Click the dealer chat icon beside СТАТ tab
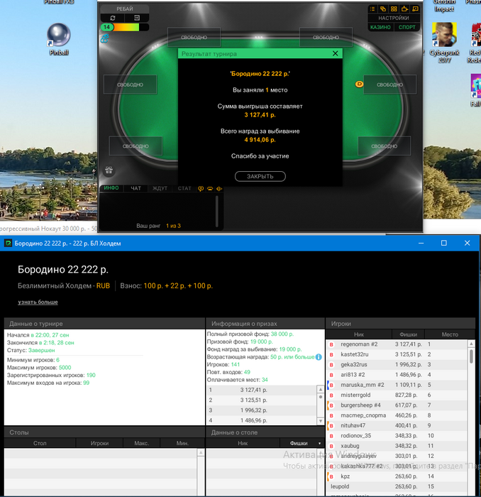481x497 pixels. click(210, 189)
